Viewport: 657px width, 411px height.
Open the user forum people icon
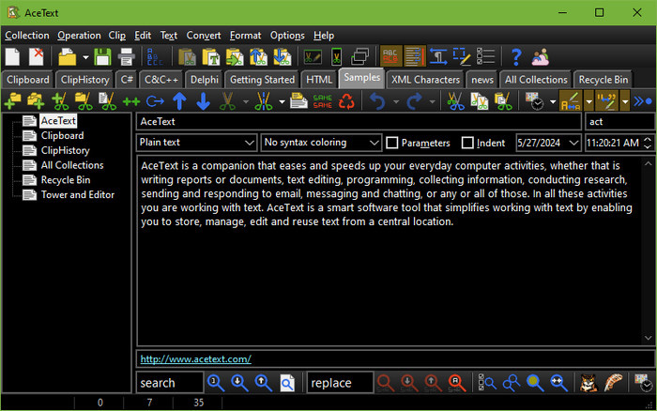[540, 56]
